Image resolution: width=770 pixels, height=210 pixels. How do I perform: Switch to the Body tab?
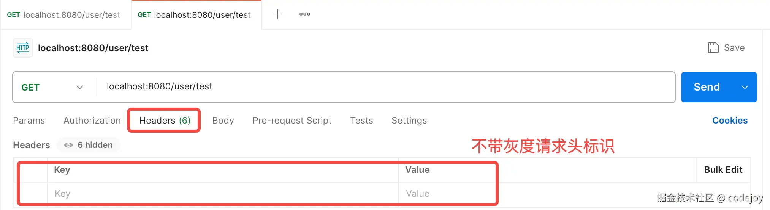click(x=223, y=121)
